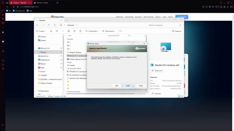The height and width of the screenshot is (131, 234).
Task: Click Back in the Blender Setup dialog
Action: 117,86
